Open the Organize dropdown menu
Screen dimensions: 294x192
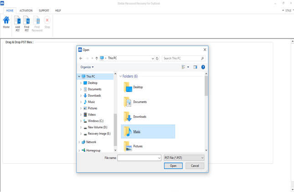87,67
